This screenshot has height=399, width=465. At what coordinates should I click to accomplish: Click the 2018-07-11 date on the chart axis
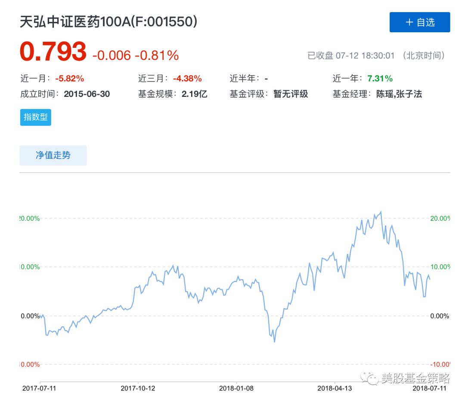429,388
